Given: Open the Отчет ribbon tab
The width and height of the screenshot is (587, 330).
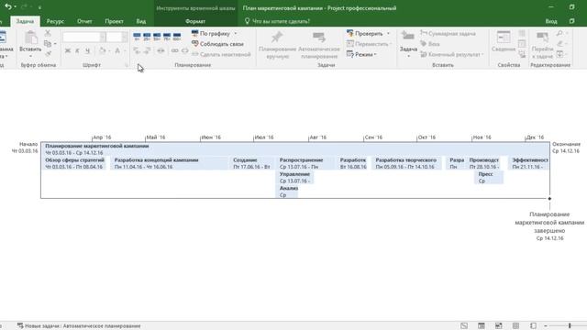Looking at the screenshot, I should coord(84,21).
